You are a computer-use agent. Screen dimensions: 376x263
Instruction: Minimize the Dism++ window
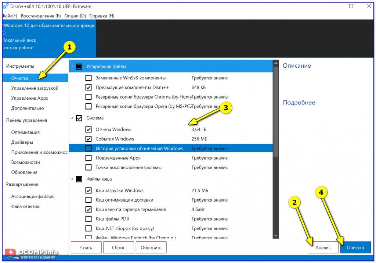333,6
